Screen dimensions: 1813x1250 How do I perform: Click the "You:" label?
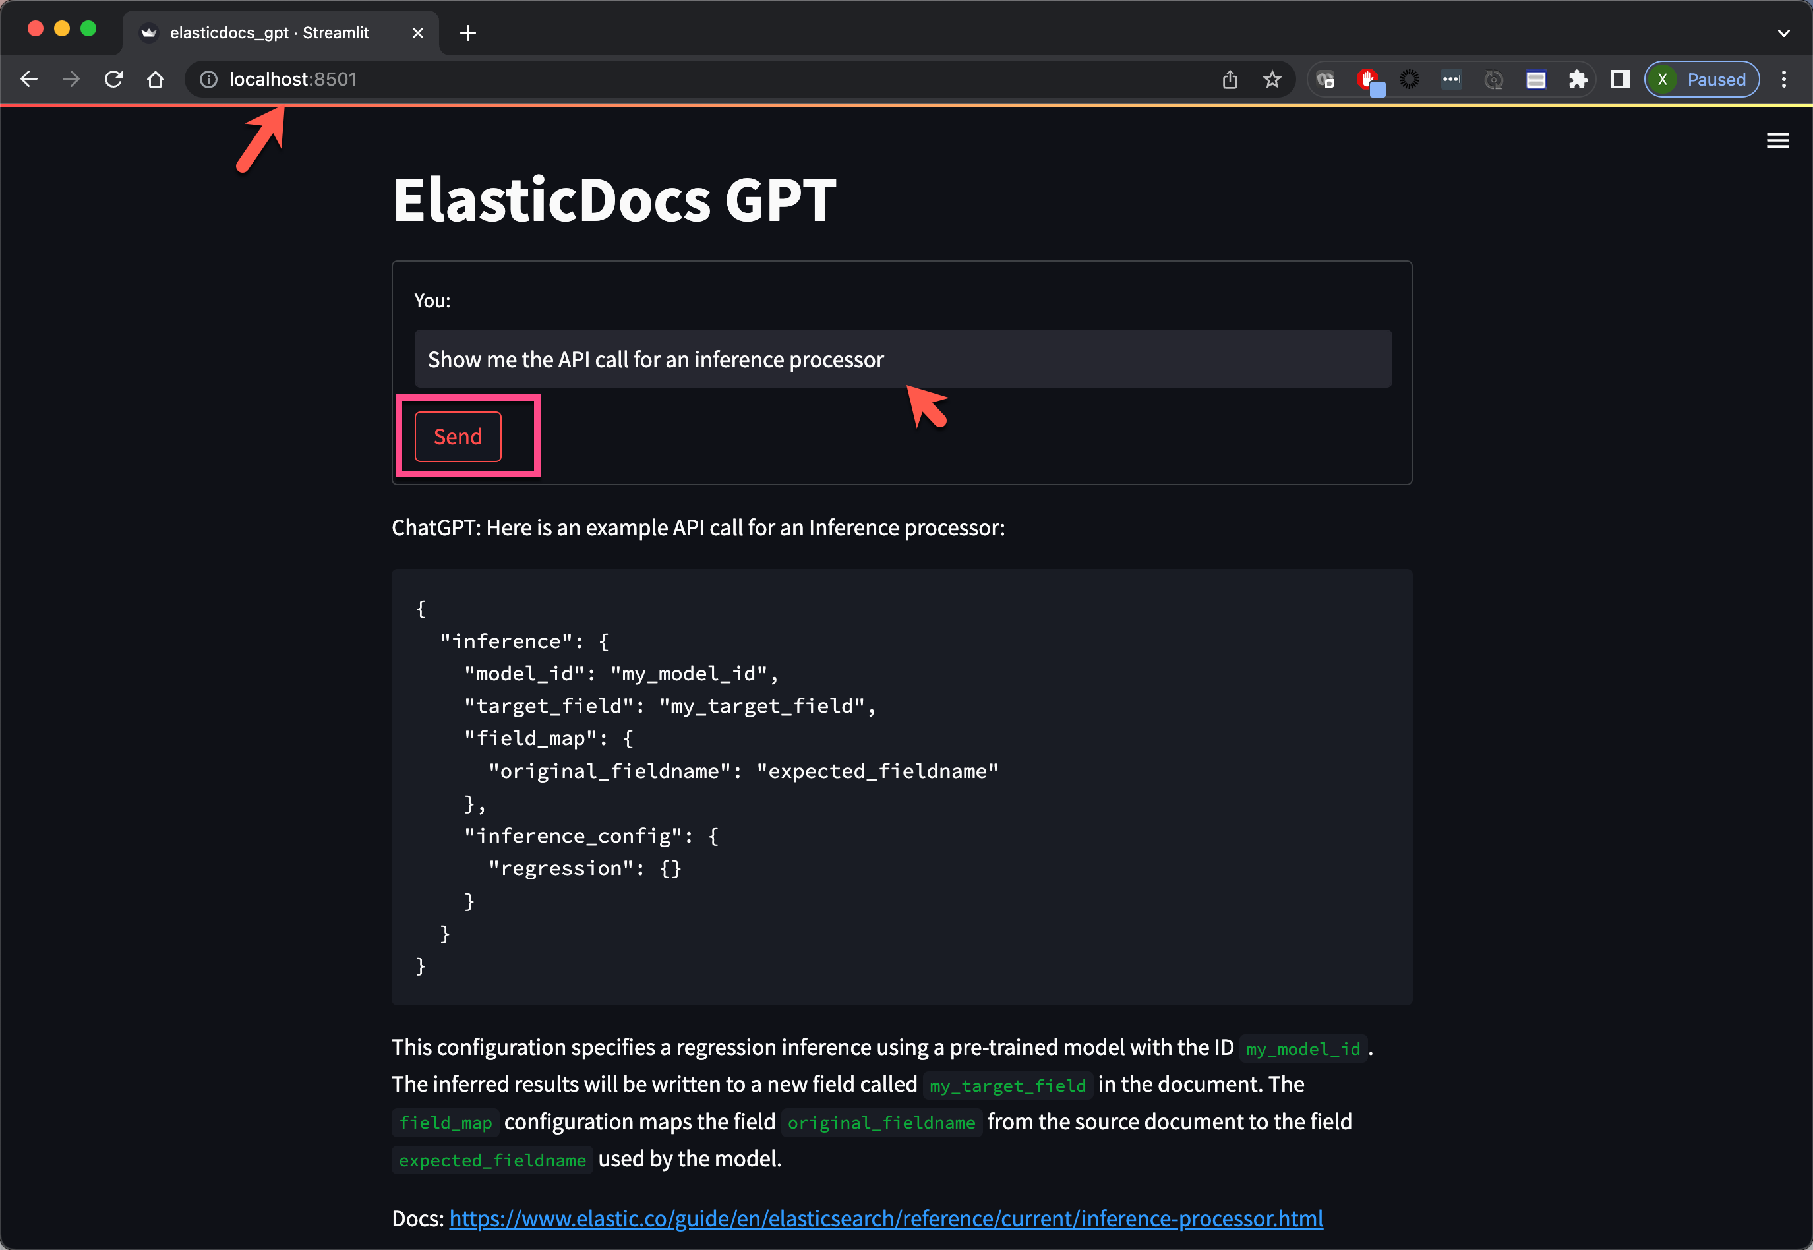pyautogui.click(x=432, y=301)
